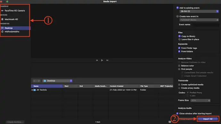Sort by the 360° Projection column
Viewport: 221px width, 124px height.
point(166,86)
